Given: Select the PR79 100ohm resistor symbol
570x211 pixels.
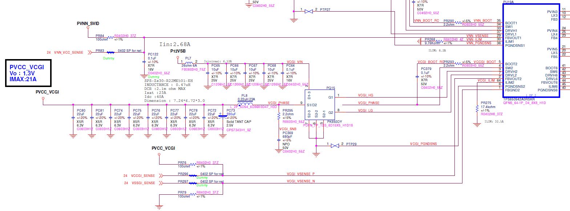Looking at the screenshot, I should click(x=192, y=195).
